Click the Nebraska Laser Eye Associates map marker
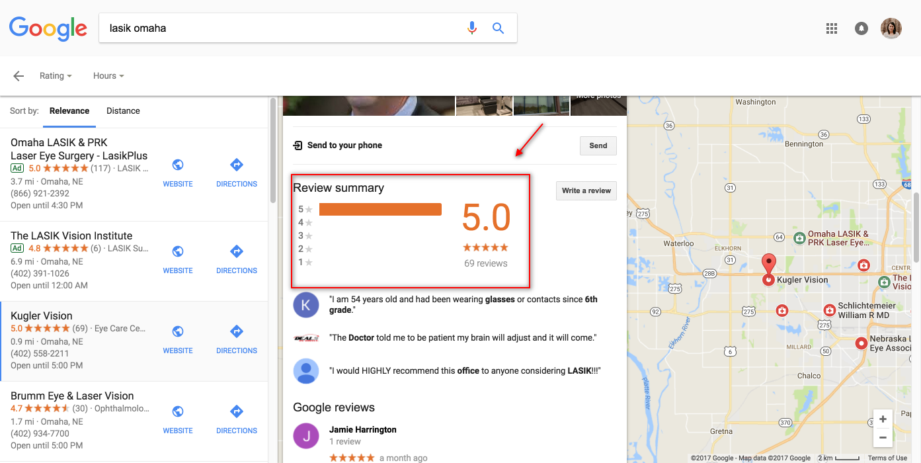The image size is (921, 463). pyautogui.click(x=861, y=343)
